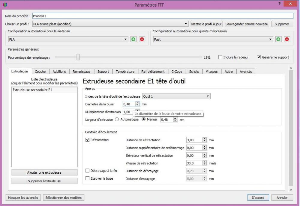
Task: Click the Annuler button
Action: pyautogui.click(x=282, y=198)
